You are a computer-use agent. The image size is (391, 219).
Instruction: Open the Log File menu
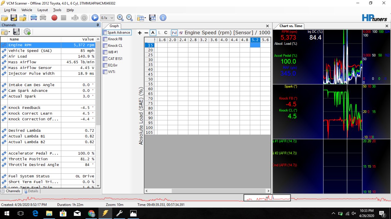point(10,10)
